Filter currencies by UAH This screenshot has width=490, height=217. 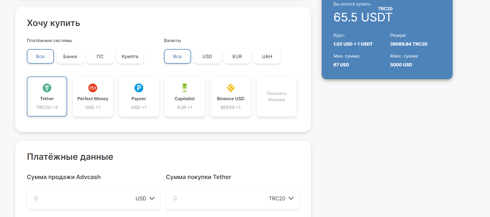coord(267,56)
